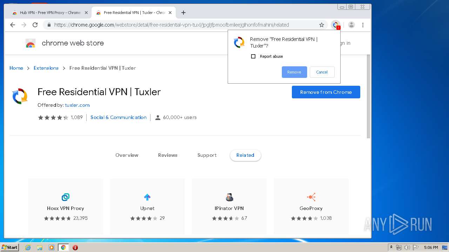Reload the current page
The width and height of the screenshot is (449, 252).
pyautogui.click(x=35, y=25)
